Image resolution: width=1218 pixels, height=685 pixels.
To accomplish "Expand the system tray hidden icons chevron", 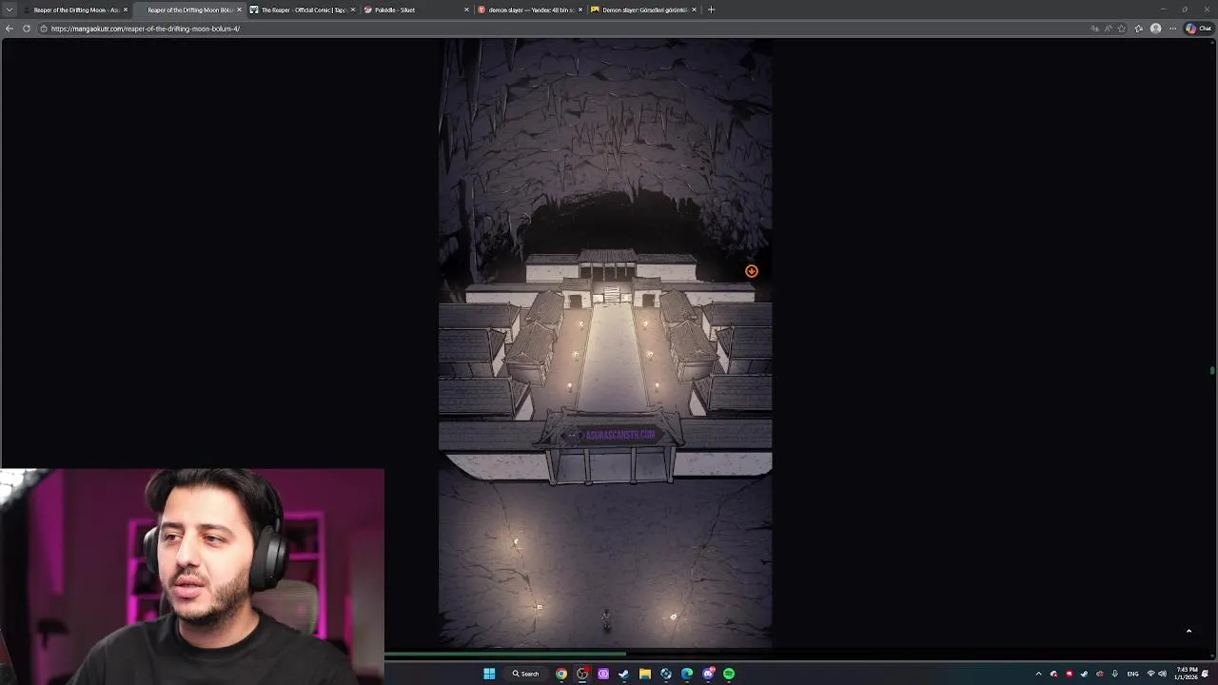I will point(1038,674).
